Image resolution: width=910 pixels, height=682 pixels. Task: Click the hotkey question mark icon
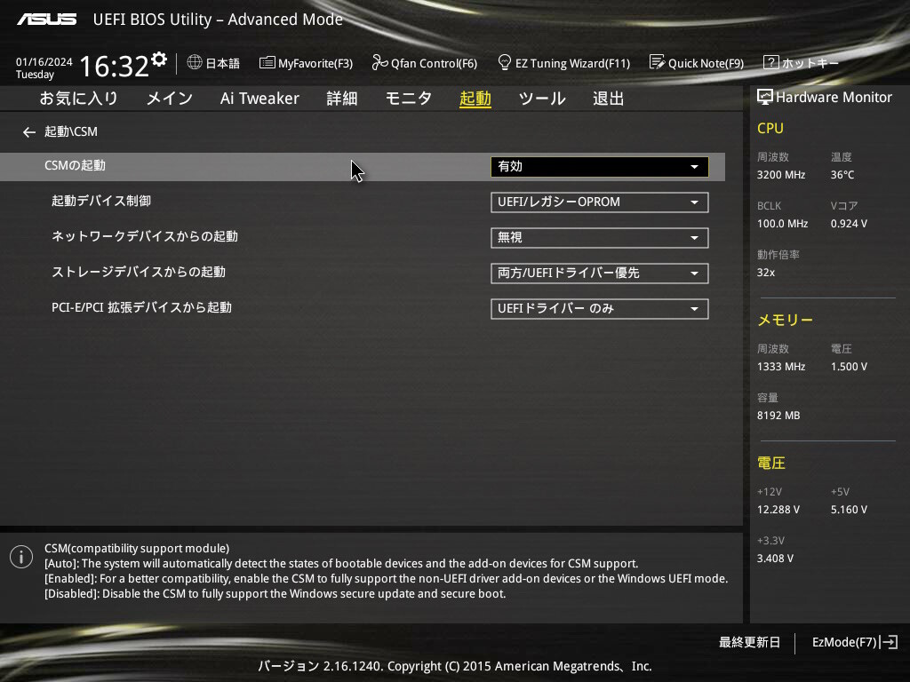[770, 62]
